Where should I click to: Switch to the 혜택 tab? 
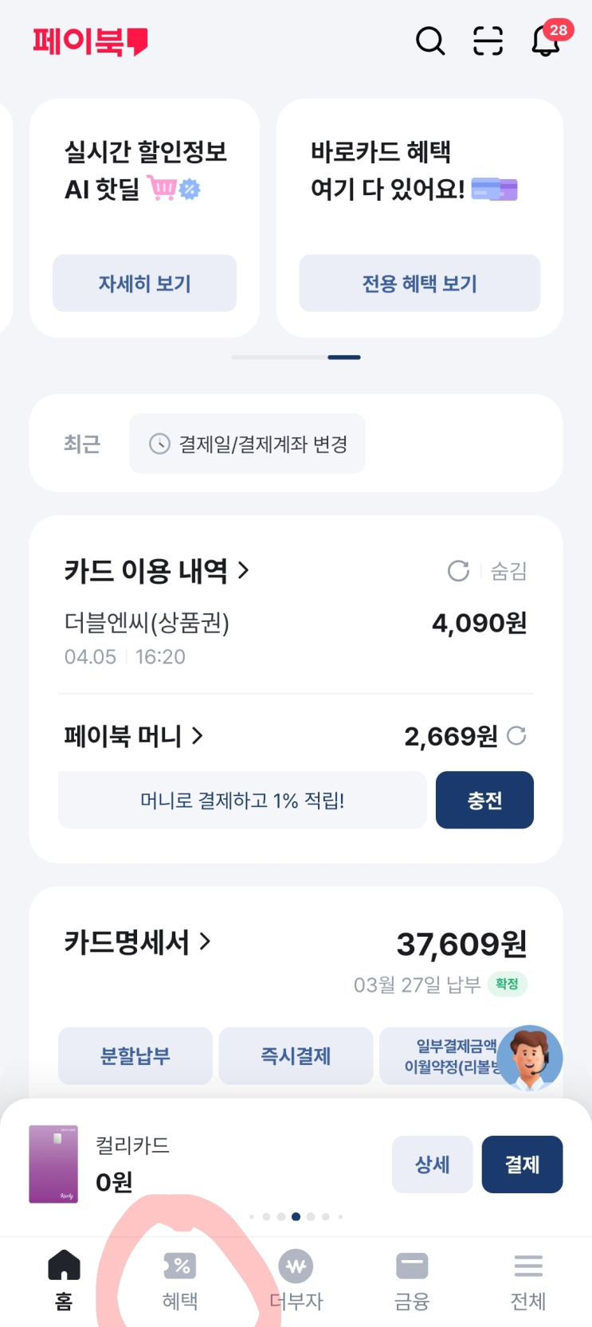pyautogui.click(x=180, y=1279)
